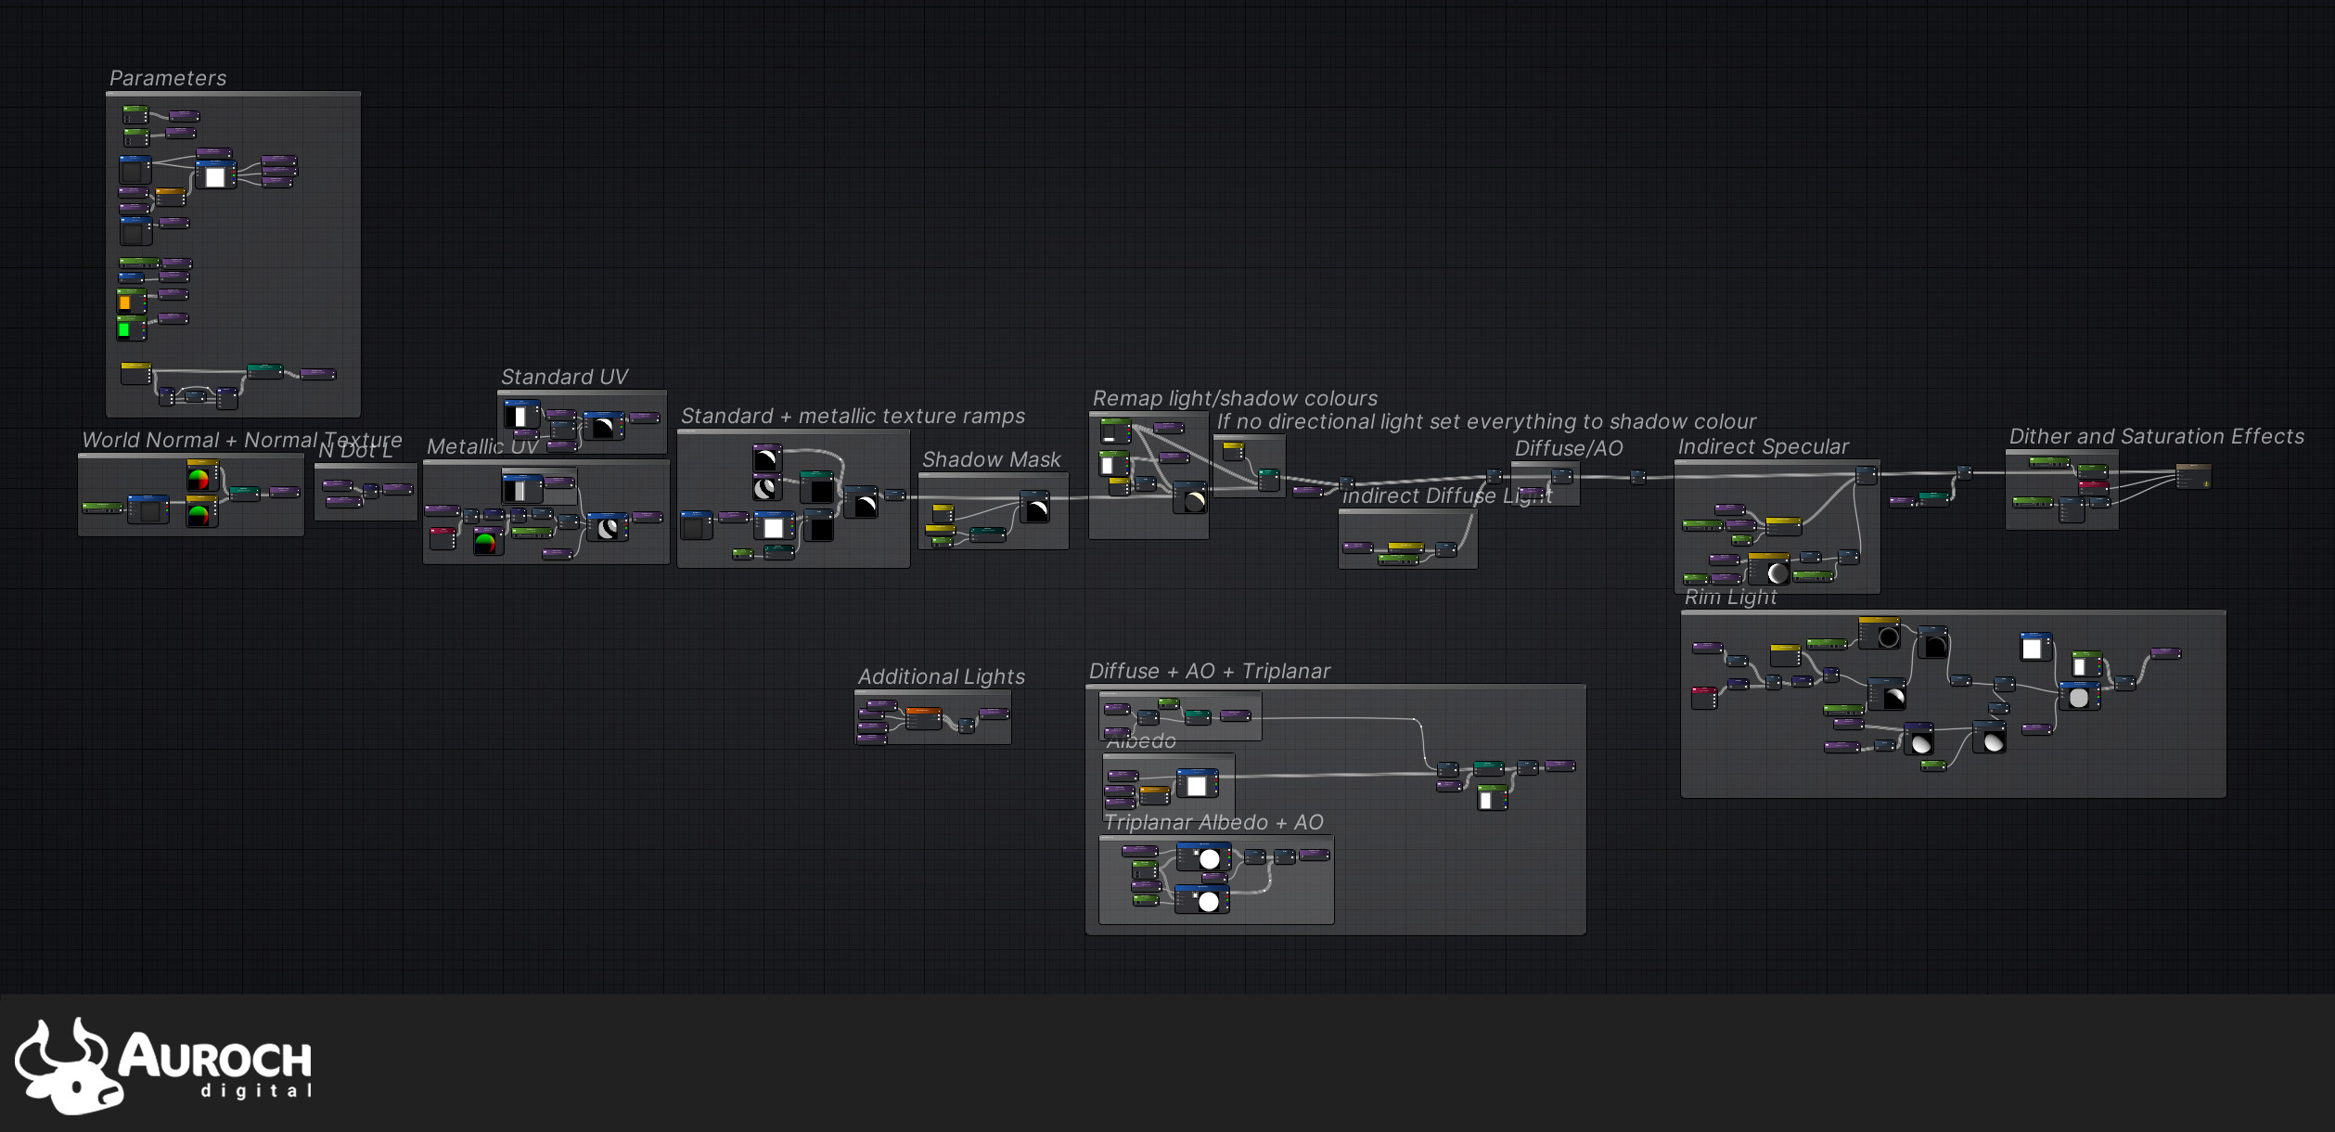This screenshot has height=1132, width=2335.
Task: Select the Diffuse/AO group title
Action: 1569,448
